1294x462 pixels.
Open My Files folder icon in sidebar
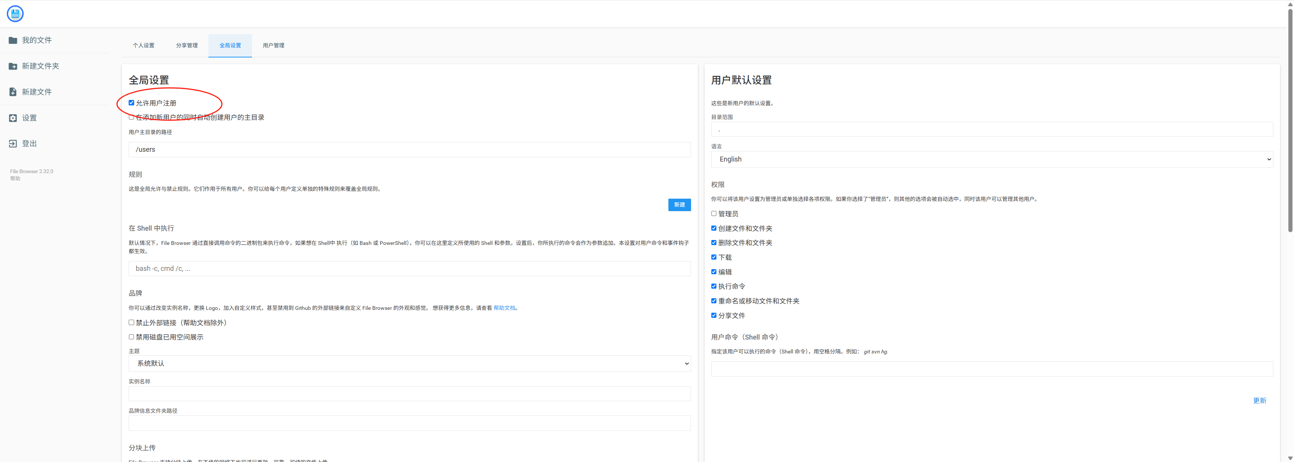pyautogui.click(x=13, y=40)
